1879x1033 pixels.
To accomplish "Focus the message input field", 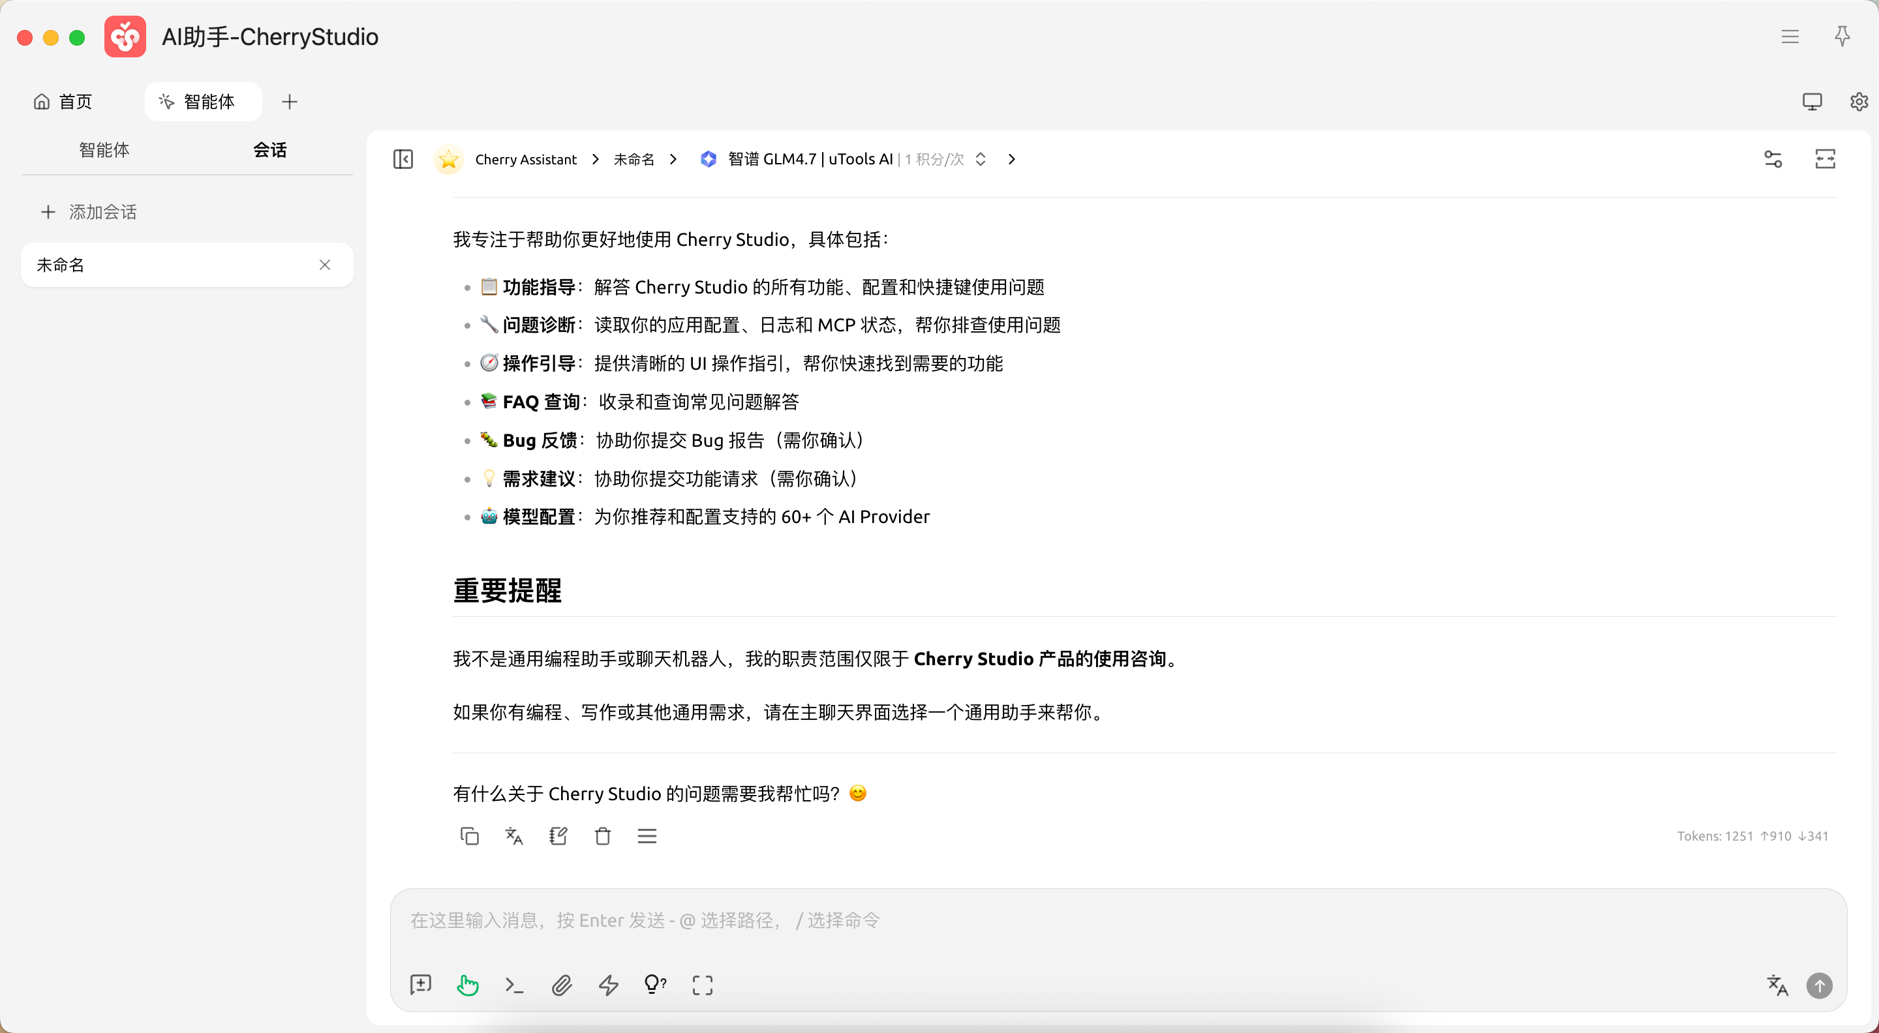I will pos(1118,921).
